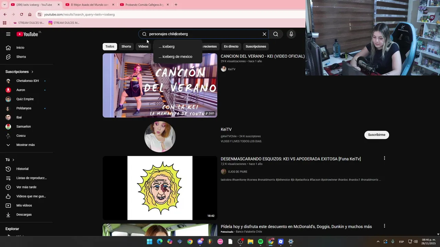Close the El Mejor Asado tab

pyautogui.click(x=113, y=5)
